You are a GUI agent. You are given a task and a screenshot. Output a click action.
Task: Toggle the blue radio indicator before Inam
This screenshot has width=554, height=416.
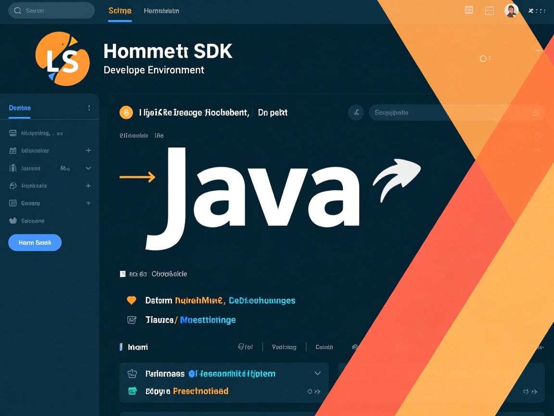[x=121, y=347]
